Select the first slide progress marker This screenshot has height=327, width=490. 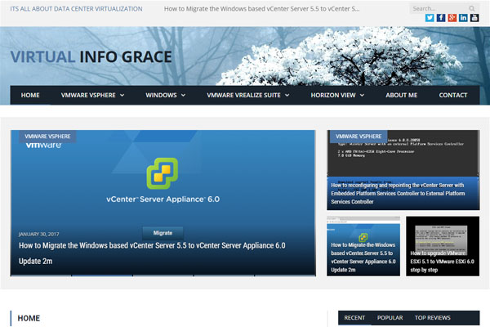[41, 275]
